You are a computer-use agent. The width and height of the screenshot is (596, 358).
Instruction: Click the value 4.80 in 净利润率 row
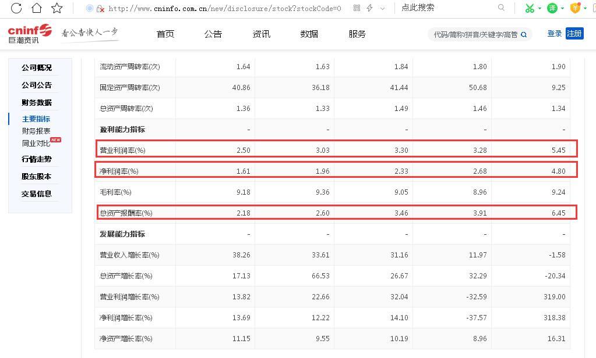pos(558,171)
